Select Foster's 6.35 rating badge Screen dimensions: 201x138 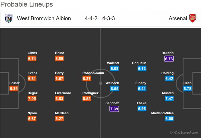14,89
